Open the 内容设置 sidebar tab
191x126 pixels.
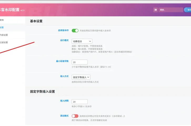point(12,35)
